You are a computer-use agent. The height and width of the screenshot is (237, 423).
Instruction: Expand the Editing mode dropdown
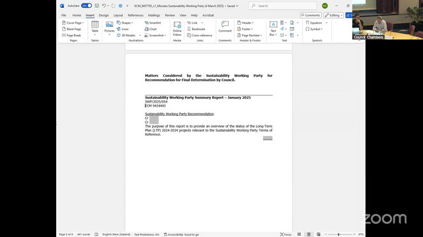click(334, 15)
